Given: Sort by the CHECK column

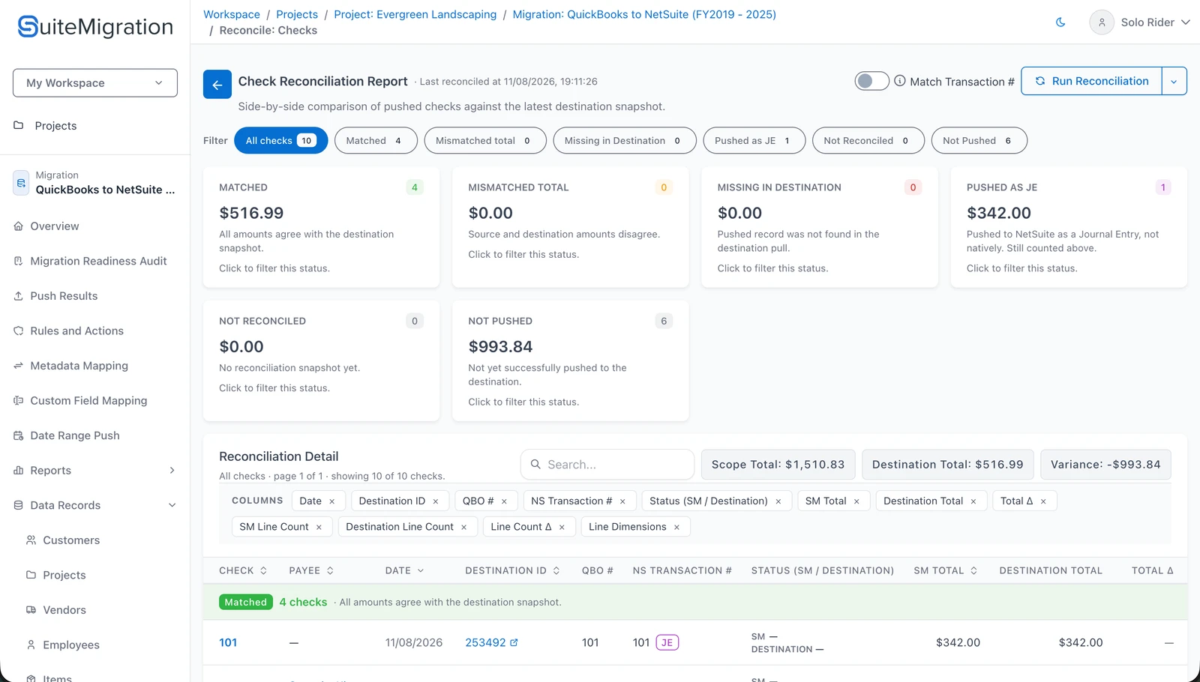Looking at the screenshot, I should [x=243, y=570].
